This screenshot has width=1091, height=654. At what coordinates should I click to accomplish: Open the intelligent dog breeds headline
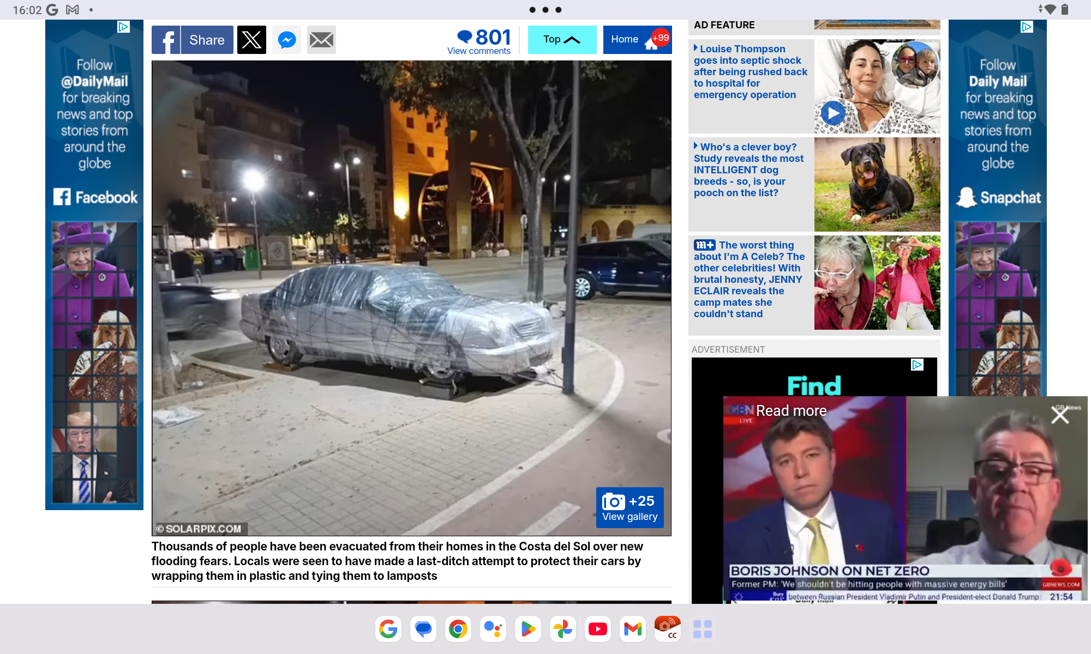pos(748,170)
